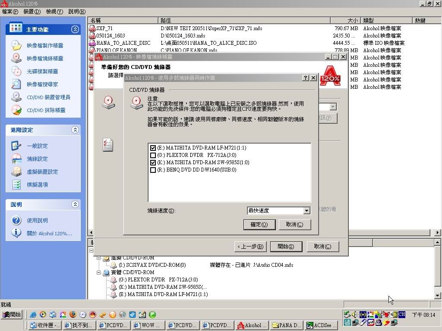Open the 檢視(V) menu
Viewport: 442px width, 331px height.
(x=54, y=12)
